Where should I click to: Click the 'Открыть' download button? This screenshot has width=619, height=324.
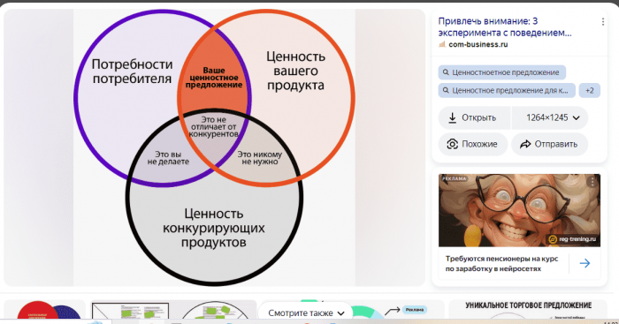474,117
